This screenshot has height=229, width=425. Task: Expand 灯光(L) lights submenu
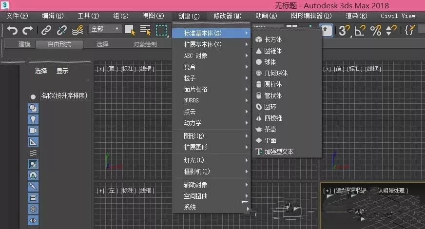(212, 160)
